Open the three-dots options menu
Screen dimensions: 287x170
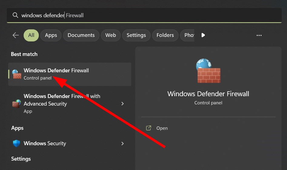259,35
